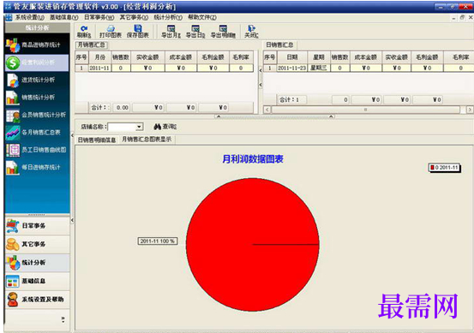Select the 2011-11 month cell
The image size is (474, 333).
tap(99, 68)
